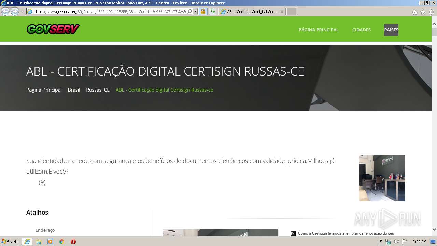The height and width of the screenshot is (246, 437).
Task: Click the scrollbar up arrow
Action: [x=434, y=24]
